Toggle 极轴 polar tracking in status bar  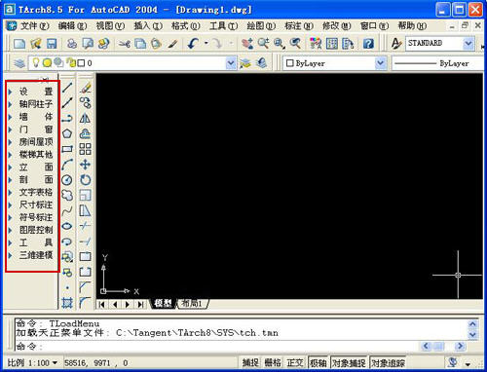(318, 362)
